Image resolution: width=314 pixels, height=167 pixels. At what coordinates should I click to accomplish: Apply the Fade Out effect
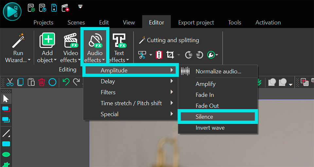(218, 106)
